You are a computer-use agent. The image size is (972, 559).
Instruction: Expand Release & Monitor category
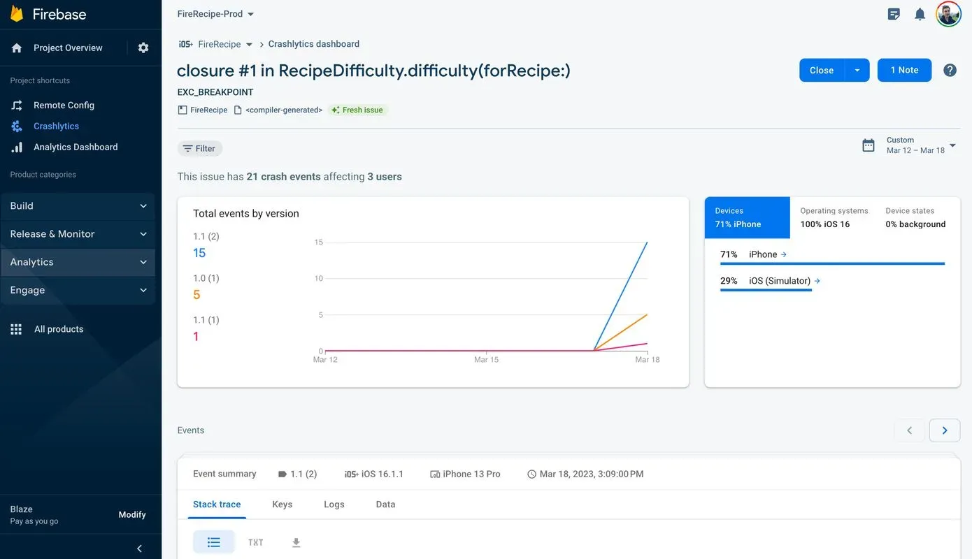tap(78, 234)
